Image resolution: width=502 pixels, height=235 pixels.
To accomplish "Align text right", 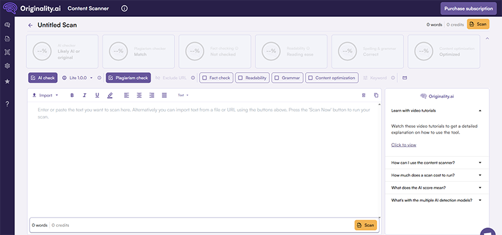I will [x=152, y=95].
